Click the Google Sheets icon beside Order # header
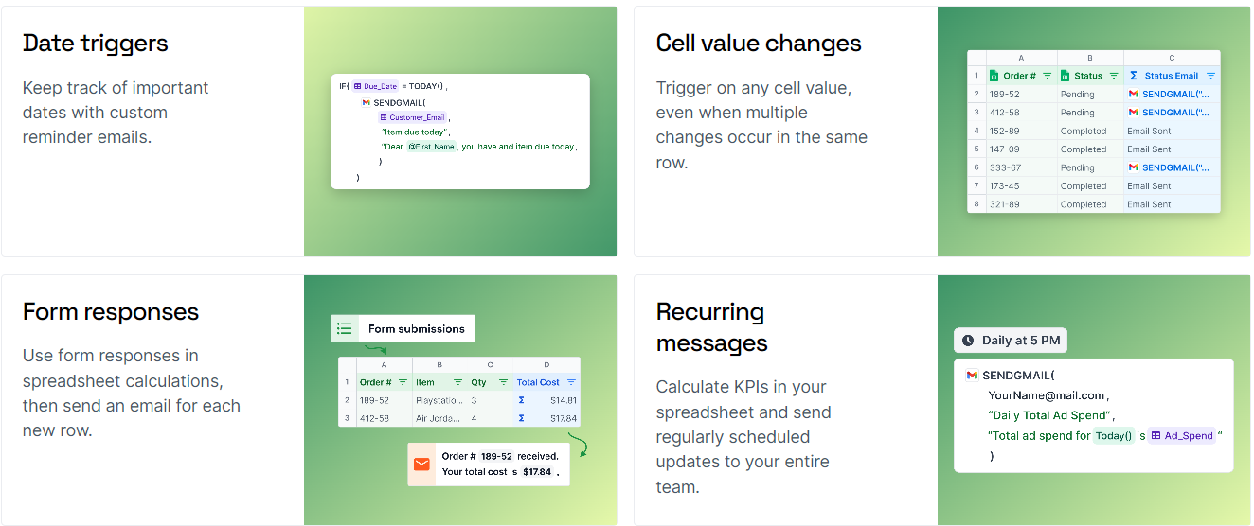The height and width of the screenshot is (526, 1254). pyautogui.click(x=994, y=76)
